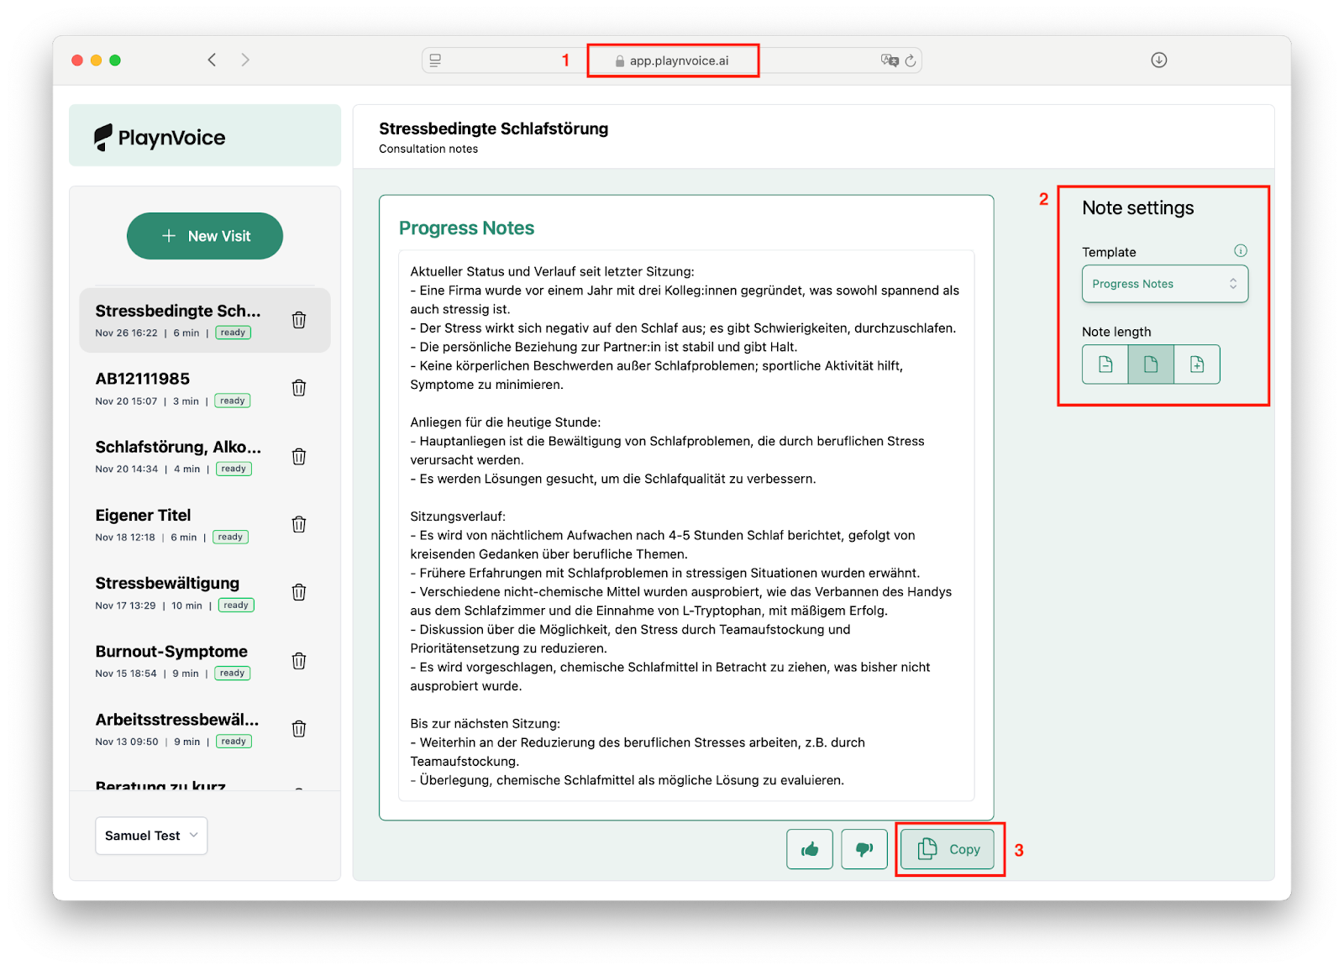Select long note length

point(1197,364)
